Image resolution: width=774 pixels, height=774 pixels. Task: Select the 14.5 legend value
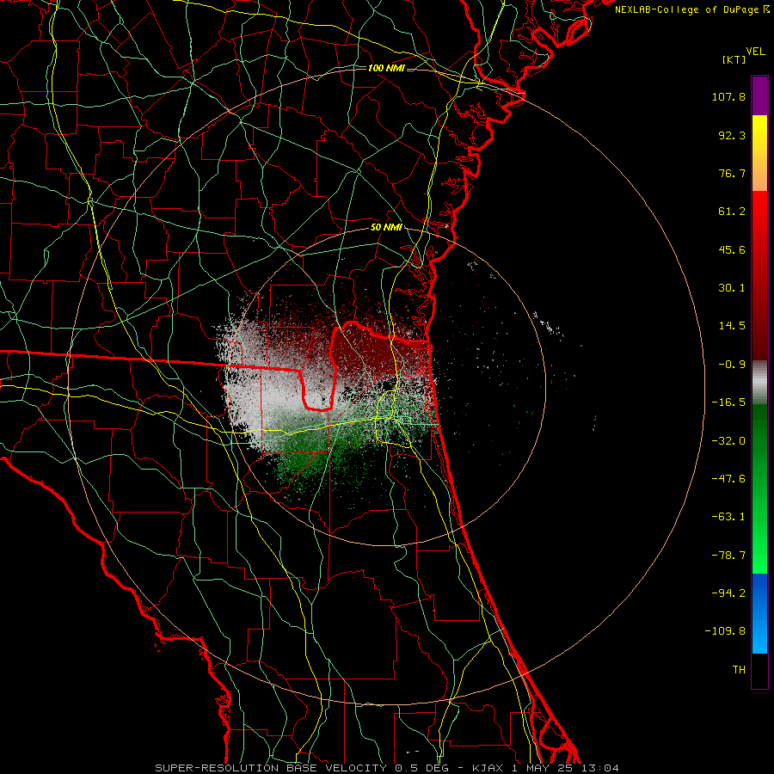[732, 326]
